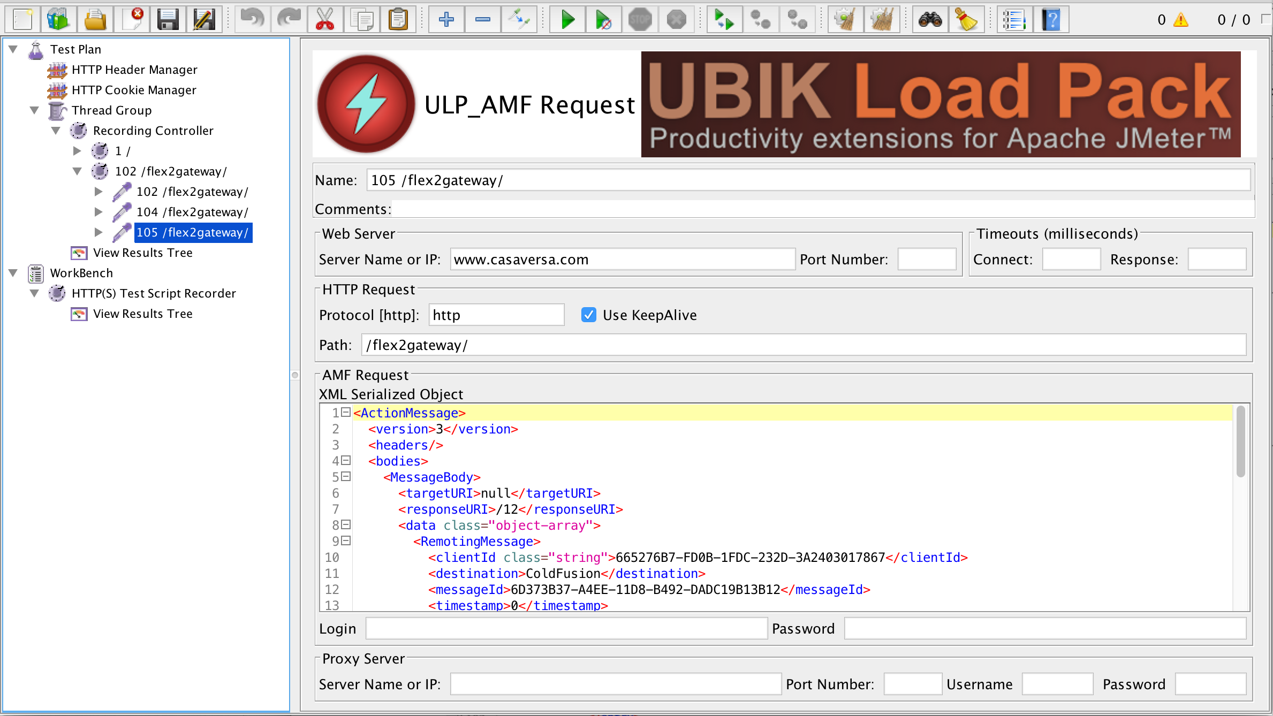This screenshot has height=716, width=1273.
Task: Click the Toggle enable/disable icon
Action: point(519,20)
